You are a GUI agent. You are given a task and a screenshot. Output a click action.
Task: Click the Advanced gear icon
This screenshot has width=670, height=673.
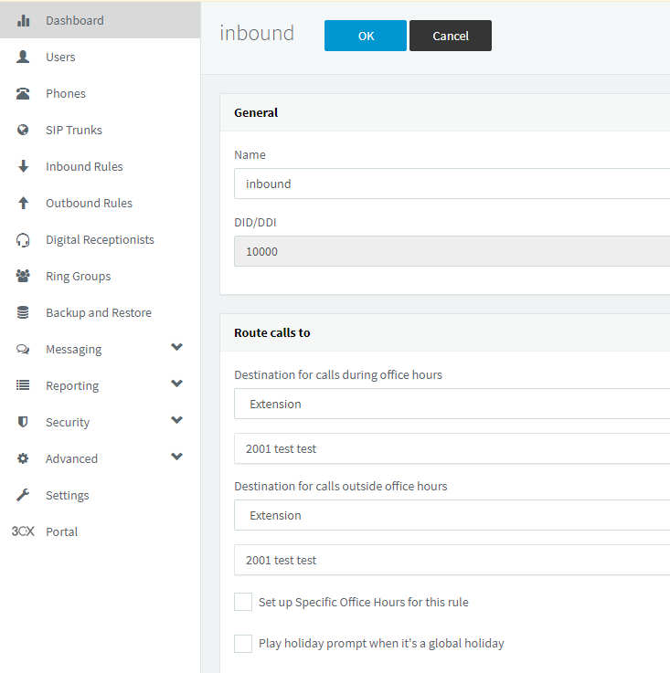[23, 458]
